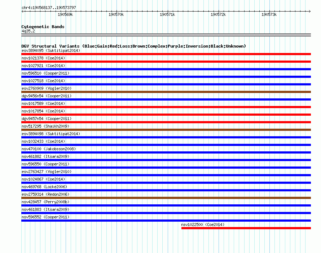Image resolution: width=321 pixels, height=253 pixels.
Task: Select the red loss bar under esv3894095
Action: coord(166,54)
